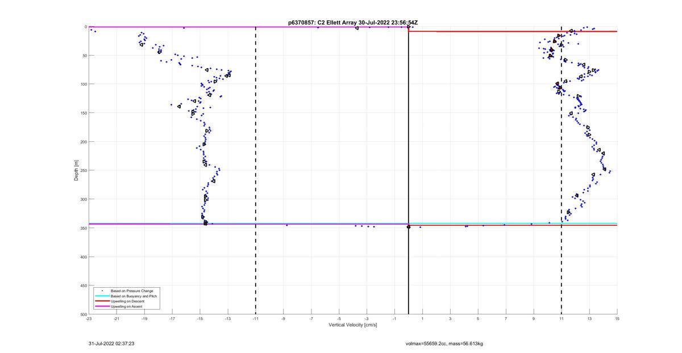Select the "Depth [m]" y-axis label
Image resolution: width=682 pixels, height=353 pixels.
click(x=76, y=170)
